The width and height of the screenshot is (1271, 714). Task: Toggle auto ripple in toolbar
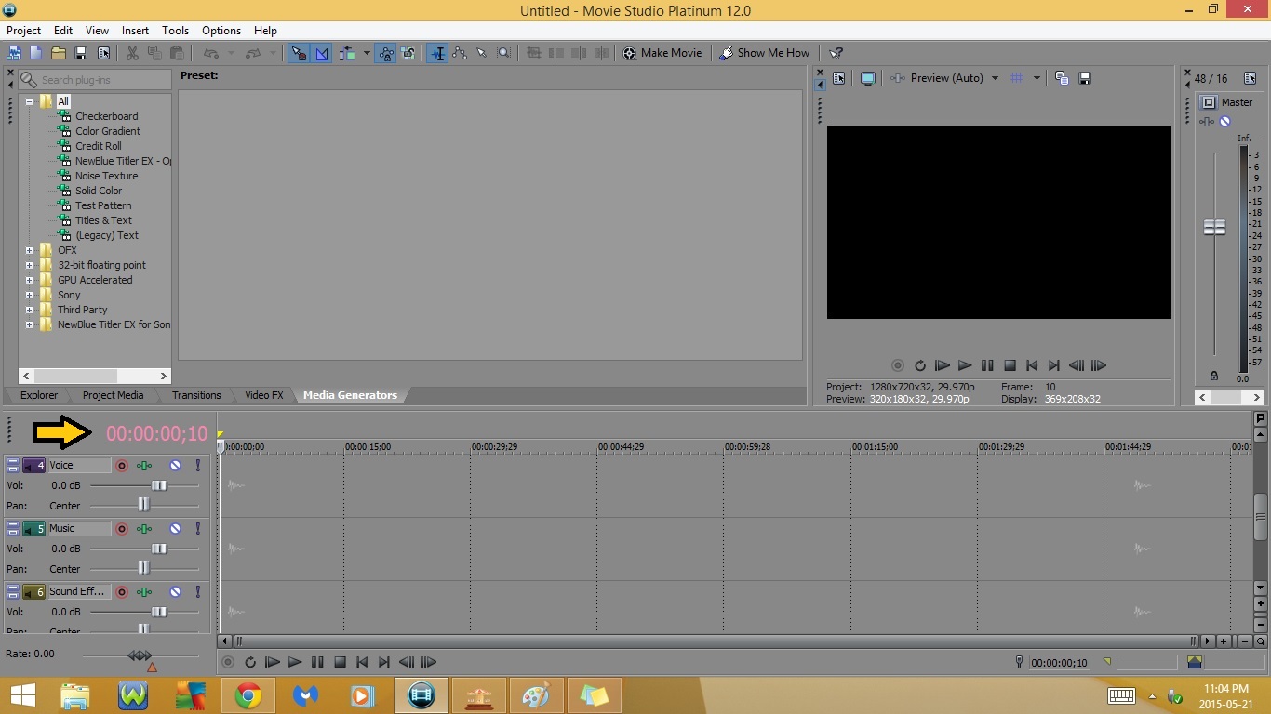[x=347, y=53]
